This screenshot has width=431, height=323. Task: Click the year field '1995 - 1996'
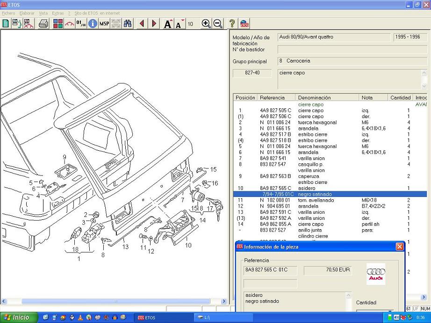pos(410,37)
